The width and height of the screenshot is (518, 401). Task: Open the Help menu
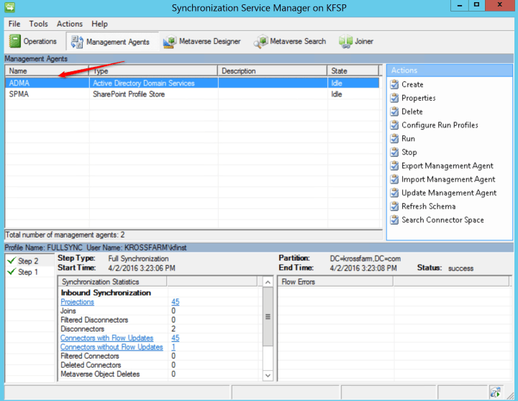(99, 24)
